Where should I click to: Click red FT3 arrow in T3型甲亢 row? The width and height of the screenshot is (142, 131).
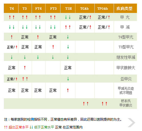[53, 47]
